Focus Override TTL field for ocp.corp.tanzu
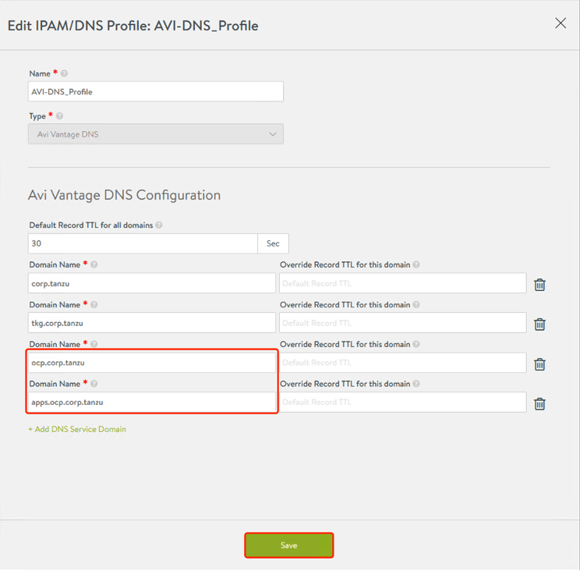This screenshot has width=580, height=571. [403, 363]
